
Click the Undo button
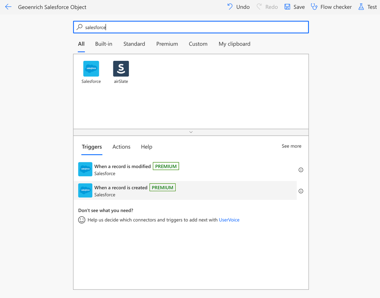click(238, 7)
